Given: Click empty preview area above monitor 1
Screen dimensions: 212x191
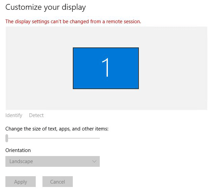Looking at the screenshot, I should 106,37.
